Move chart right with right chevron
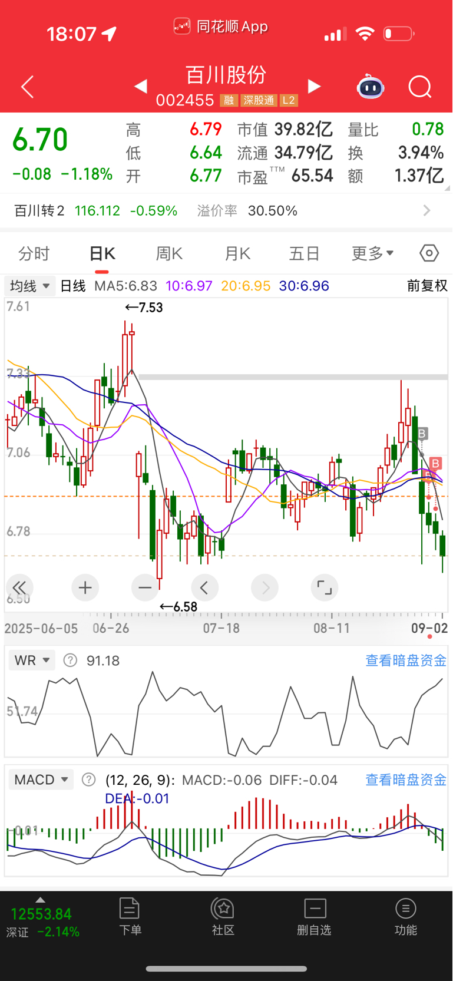 coord(265,587)
